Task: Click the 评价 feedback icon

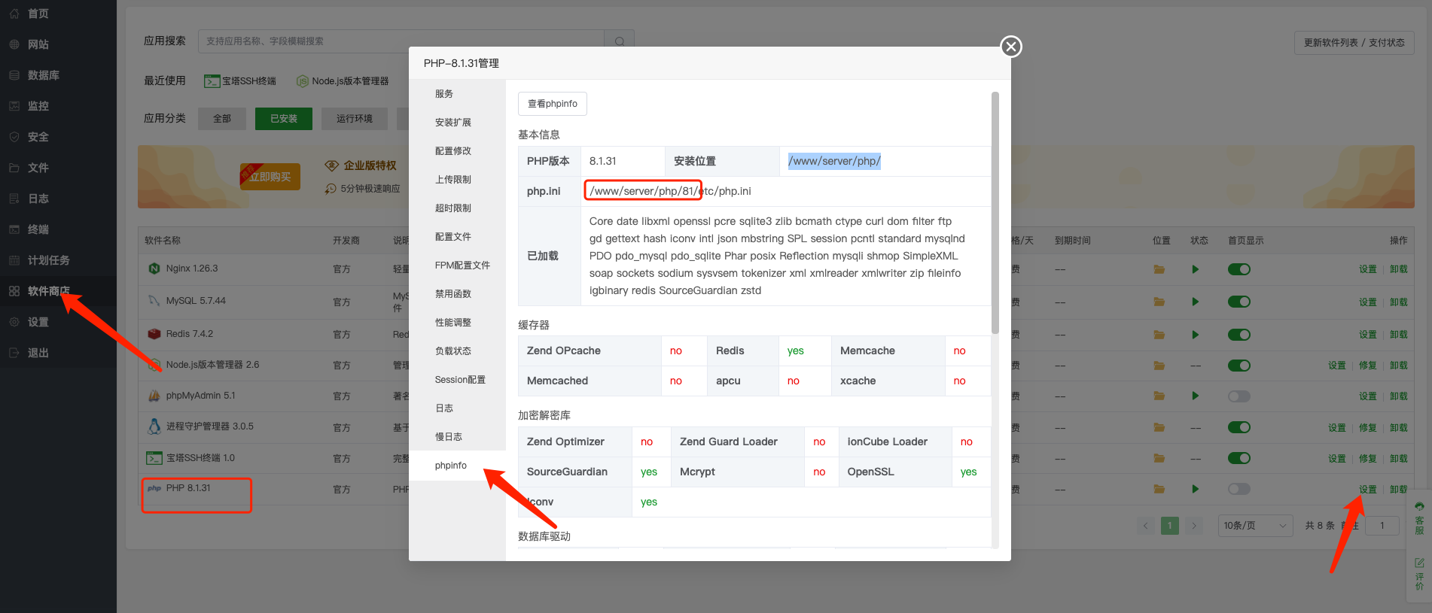Action: [1419, 574]
